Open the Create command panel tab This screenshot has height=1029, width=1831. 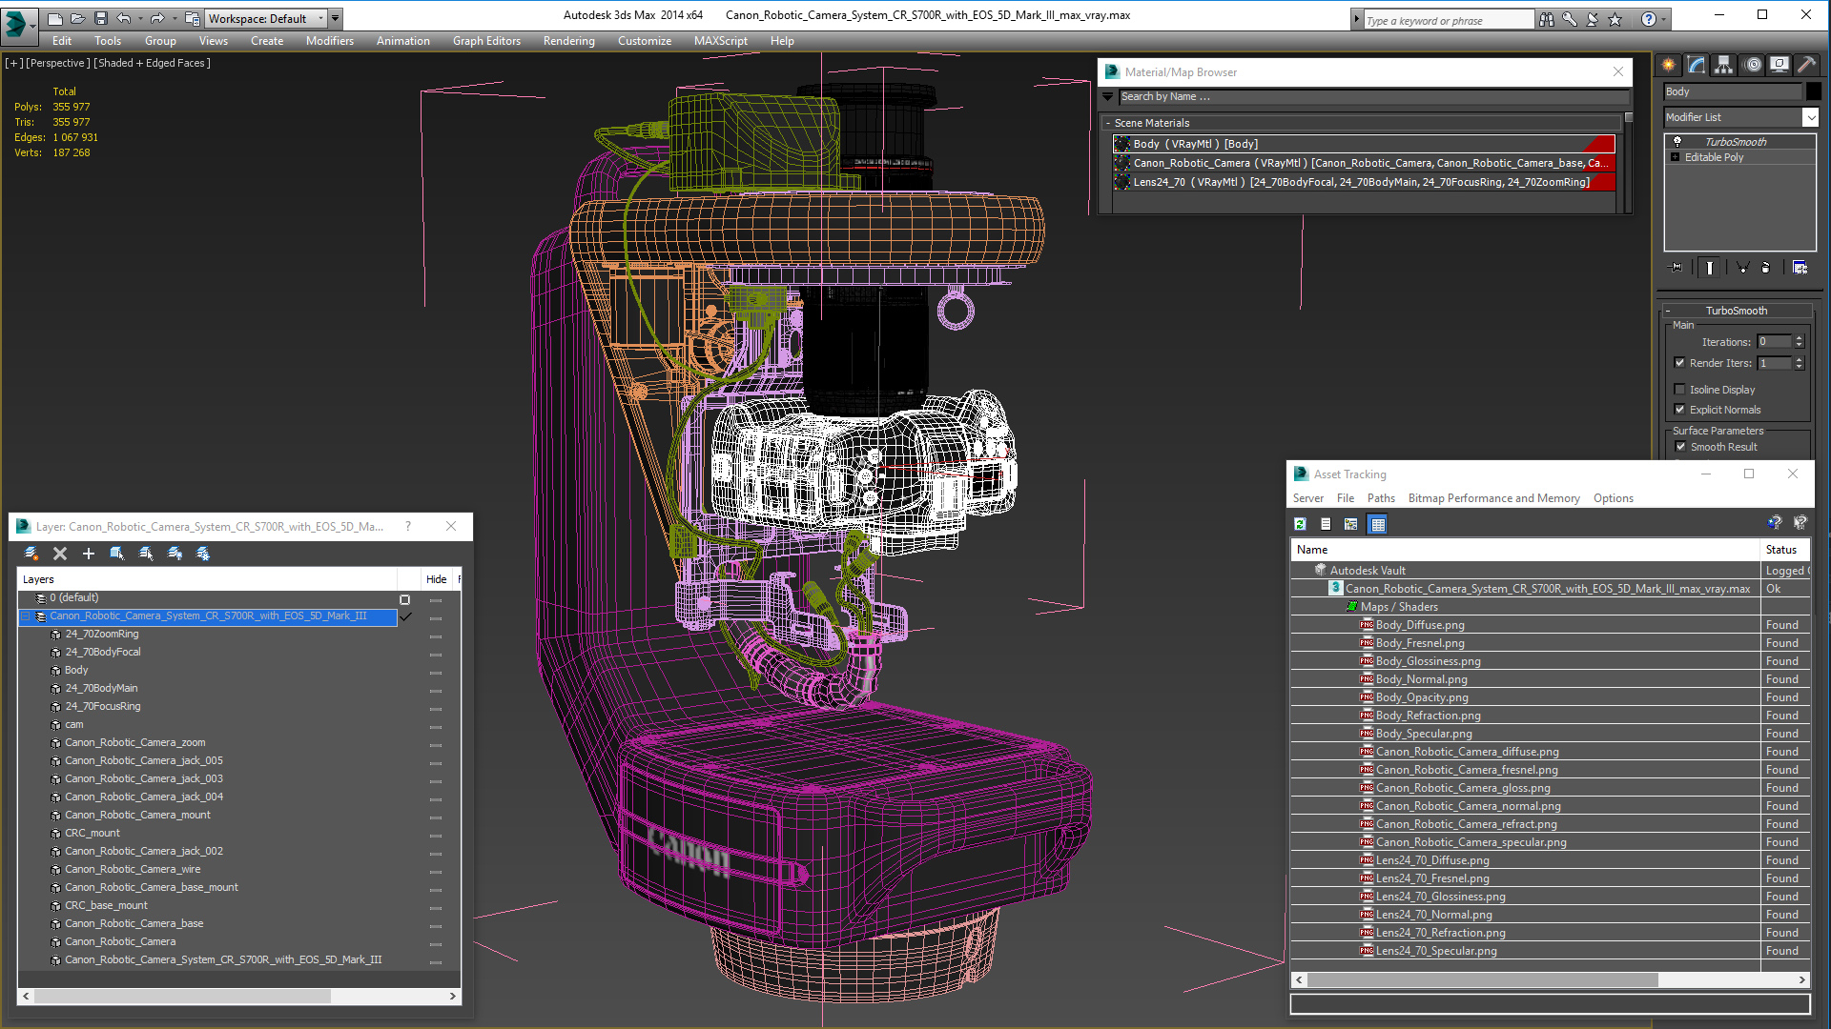[x=1668, y=65]
